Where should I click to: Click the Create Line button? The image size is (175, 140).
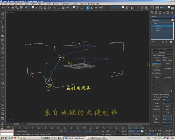coord(157,64)
